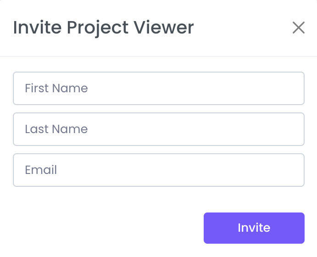317x257 pixels.
Task: Exit the dialog using the close icon
Action: pos(299,28)
